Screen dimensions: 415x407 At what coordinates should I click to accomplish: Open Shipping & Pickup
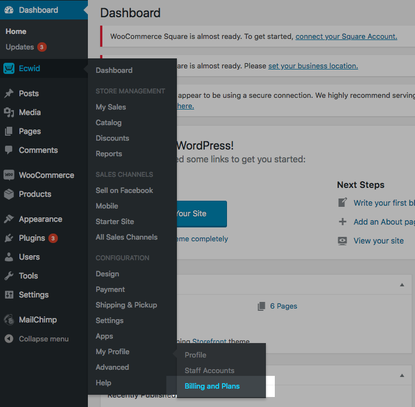pyautogui.click(x=126, y=305)
